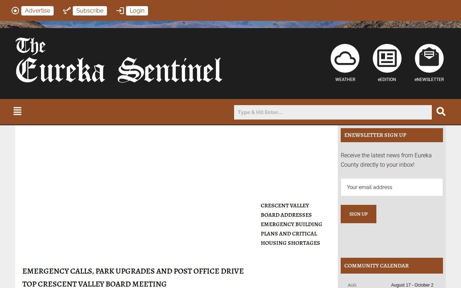
Task: Click the 'WEATHER' label text
Action: click(x=345, y=80)
